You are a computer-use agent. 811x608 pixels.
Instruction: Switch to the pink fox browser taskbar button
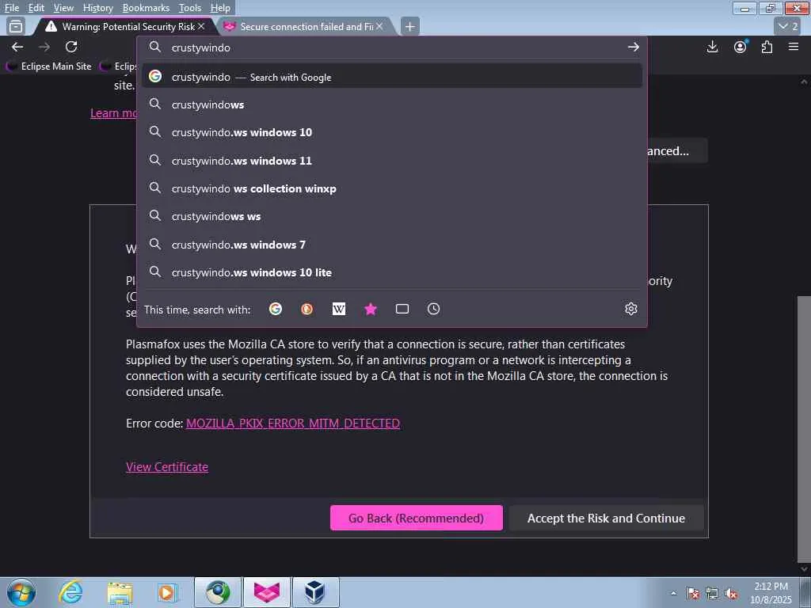(267, 592)
